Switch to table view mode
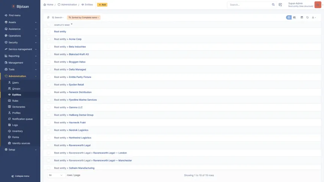324x182 pixels. (289, 18)
